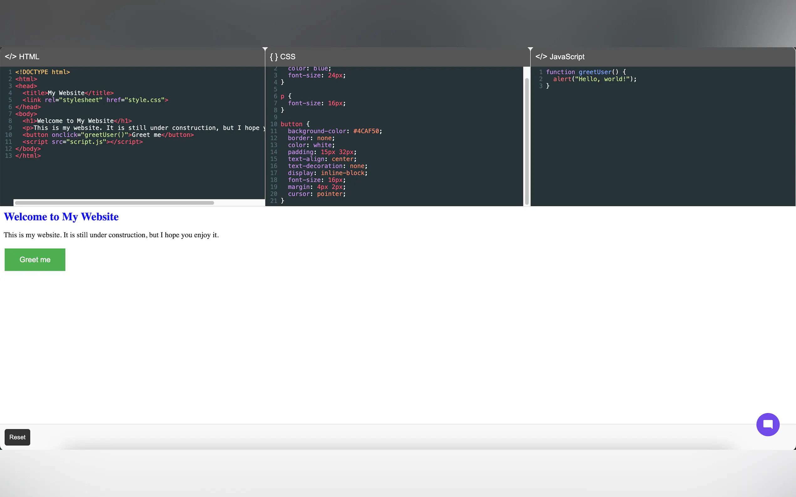Place cursor on the alert Hello world line

pyautogui.click(x=594, y=79)
